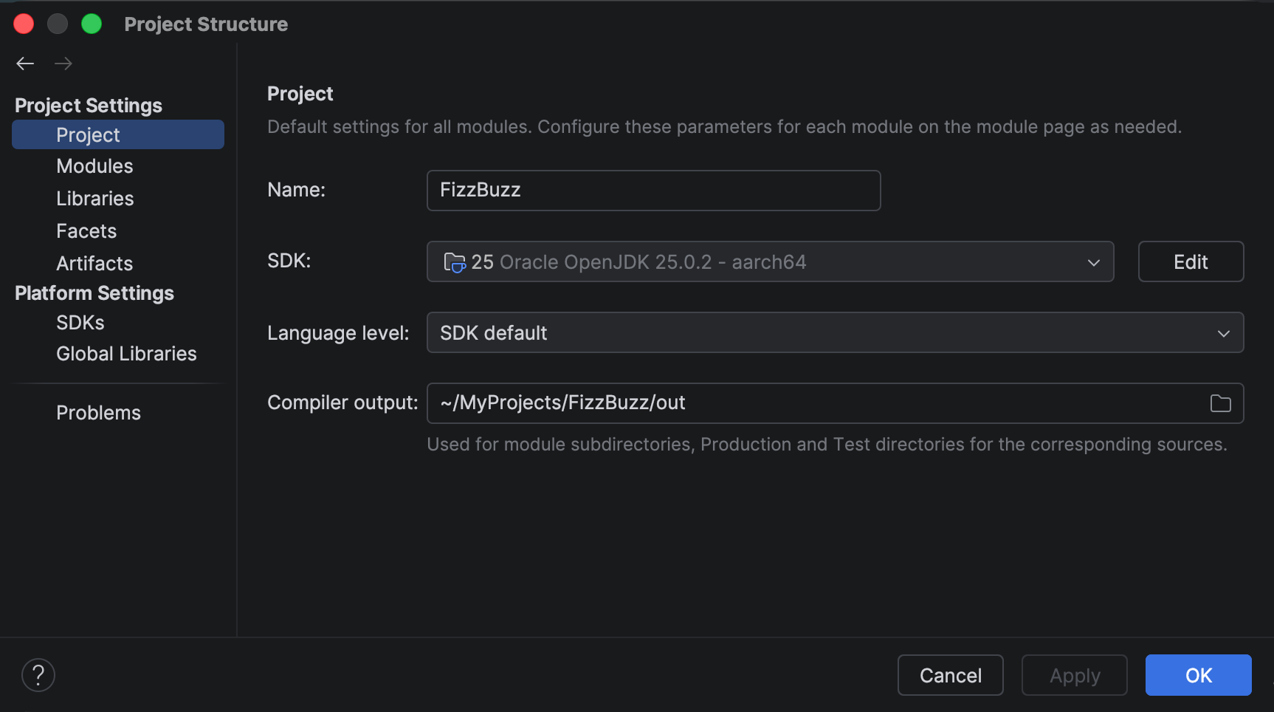Close the Project Structure window
The width and height of the screenshot is (1274, 712).
(24, 24)
